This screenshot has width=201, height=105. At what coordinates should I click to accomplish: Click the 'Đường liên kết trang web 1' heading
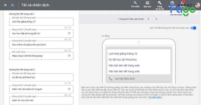[x=22, y=14]
